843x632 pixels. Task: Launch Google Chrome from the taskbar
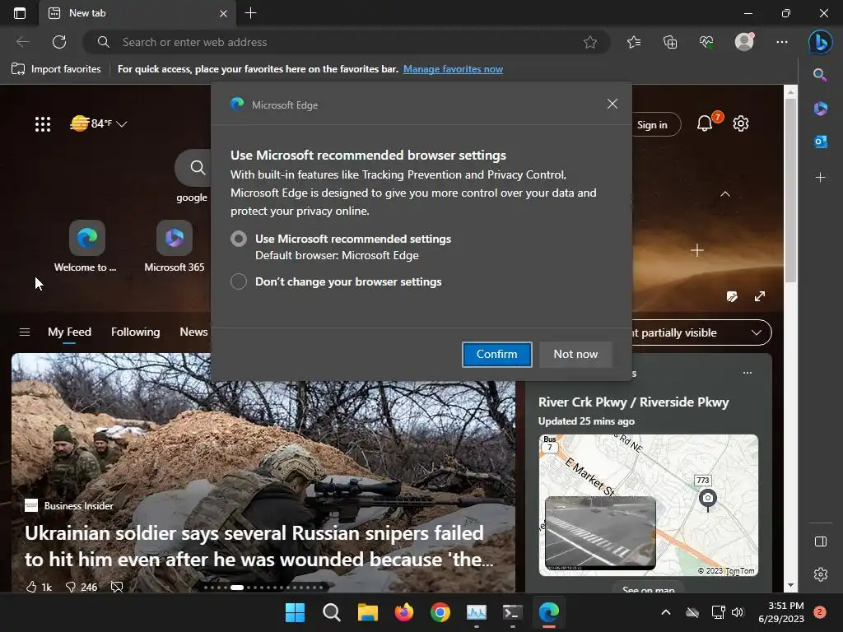[x=440, y=612]
